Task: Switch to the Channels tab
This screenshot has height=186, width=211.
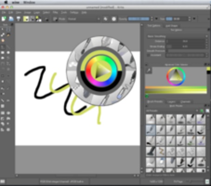Action: point(185,102)
